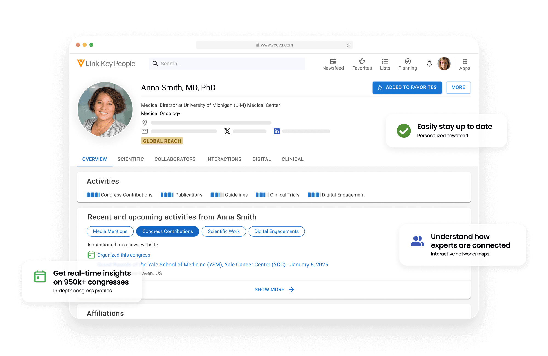Switch to the Collaborators tab
This screenshot has width=548, height=356.
[175, 159]
